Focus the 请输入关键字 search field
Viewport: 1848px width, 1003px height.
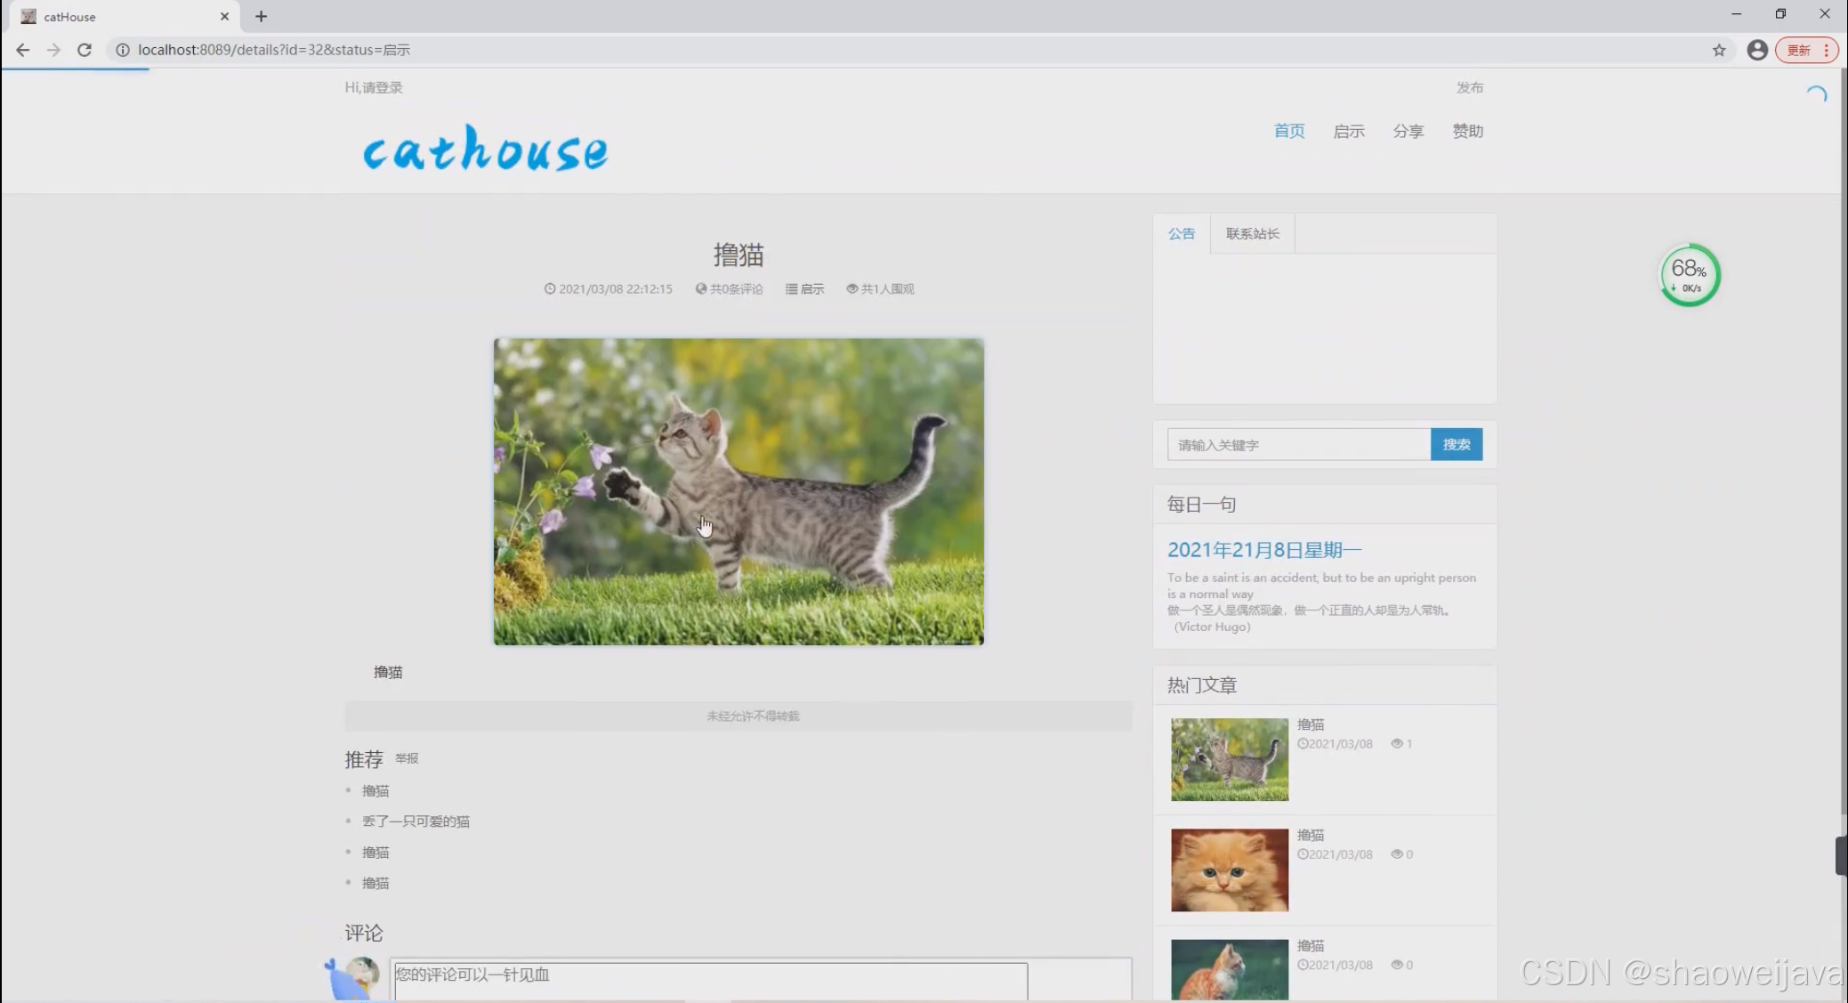[x=1298, y=444]
